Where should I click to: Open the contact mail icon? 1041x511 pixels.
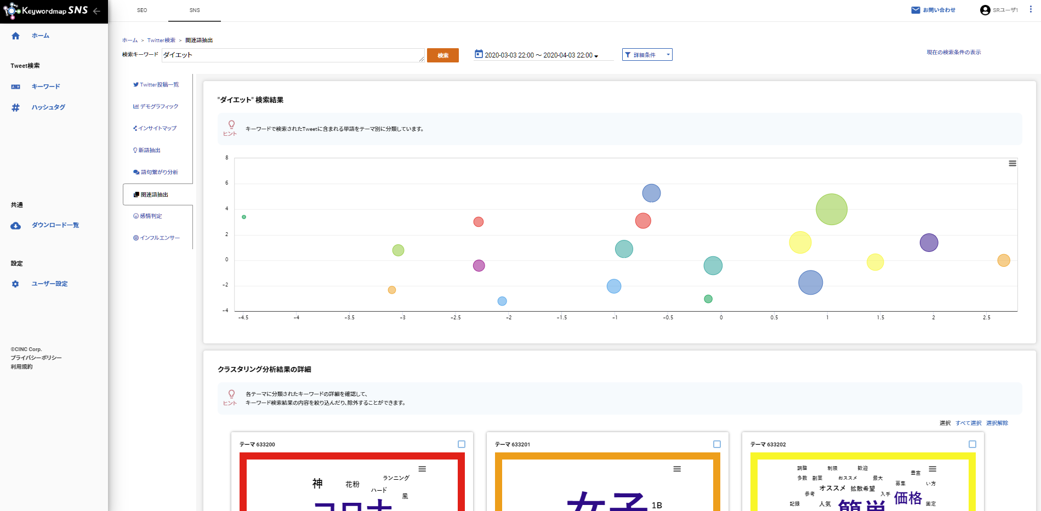tap(915, 10)
